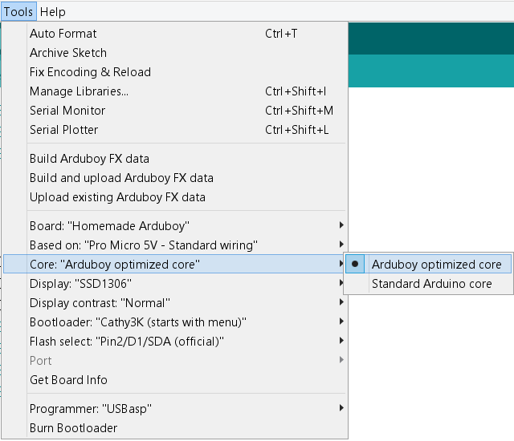Click Burn Bootloader
Viewport: 514px width, 441px height.
(73, 428)
